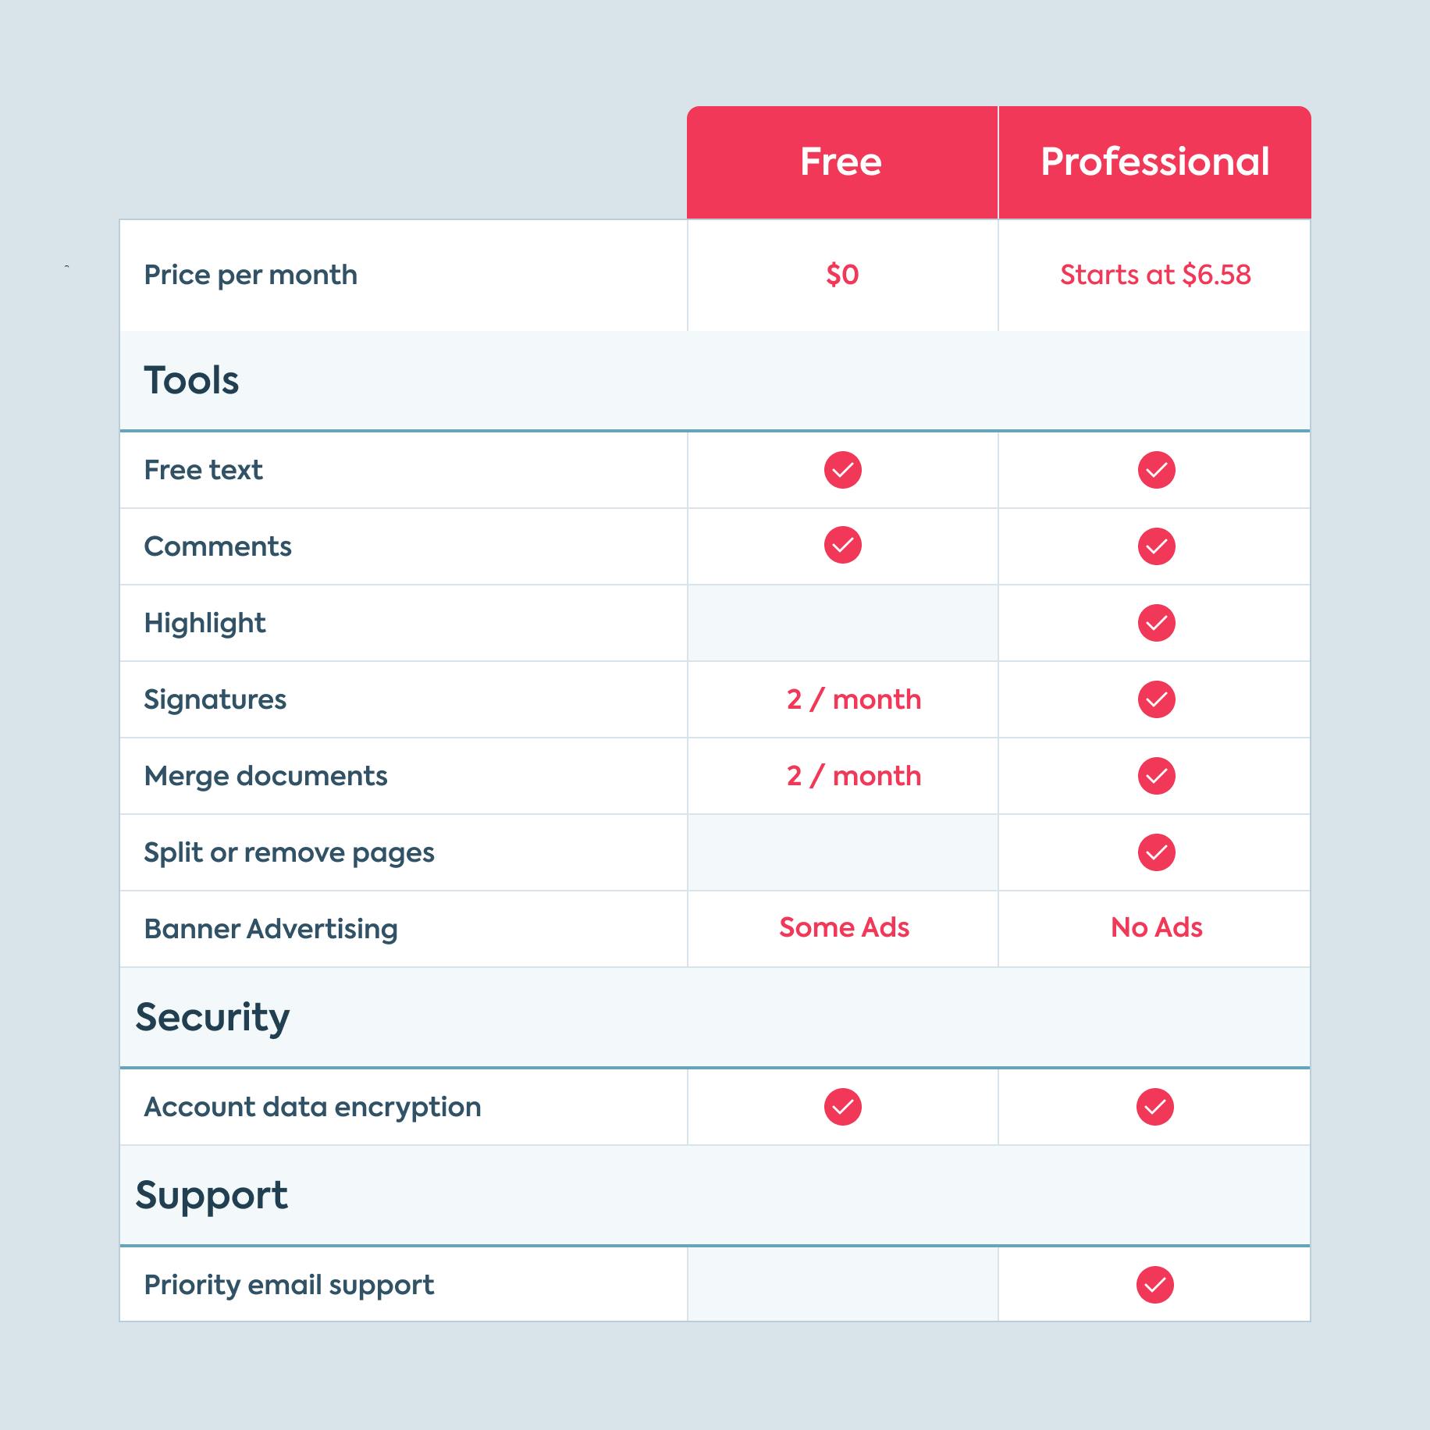This screenshot has width=1430, height=1430.
Task: Click the $0 price
Action: (x=842, y=275)
